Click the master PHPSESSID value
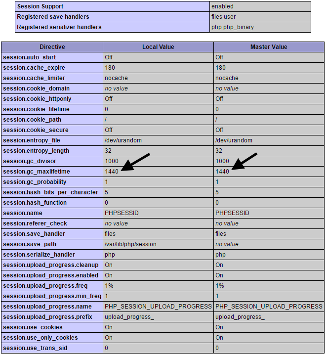Image resolution: width=327 pixels, height=355 pixels. pos(232,213)
